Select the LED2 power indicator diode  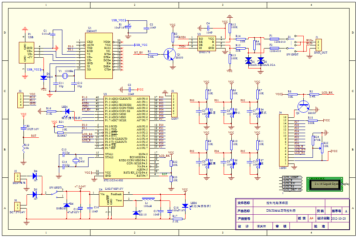(x=185, y=206)
